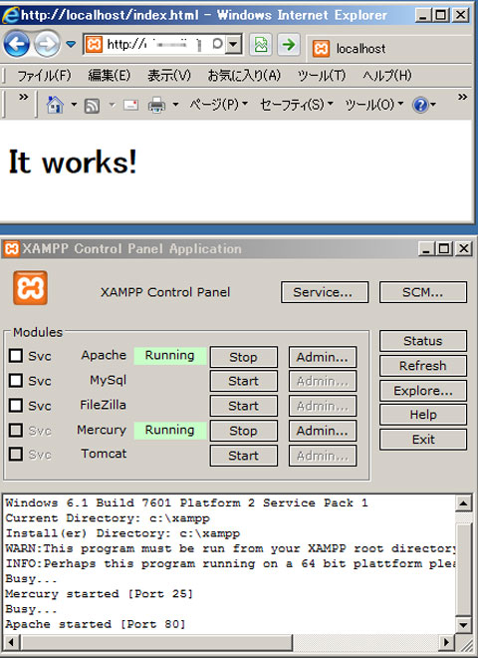Image resolution: width=478 pixels, height=658 pixels.
Task: Start the MySql module
Action: pyautogui.click(x=244, y=381)
